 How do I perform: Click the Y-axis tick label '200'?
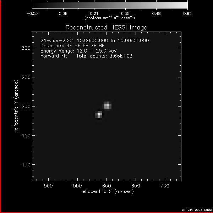pyautogui.click(x=26, y=106)
